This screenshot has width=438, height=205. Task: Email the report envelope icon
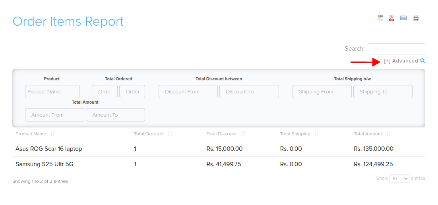tap(403, 18)
